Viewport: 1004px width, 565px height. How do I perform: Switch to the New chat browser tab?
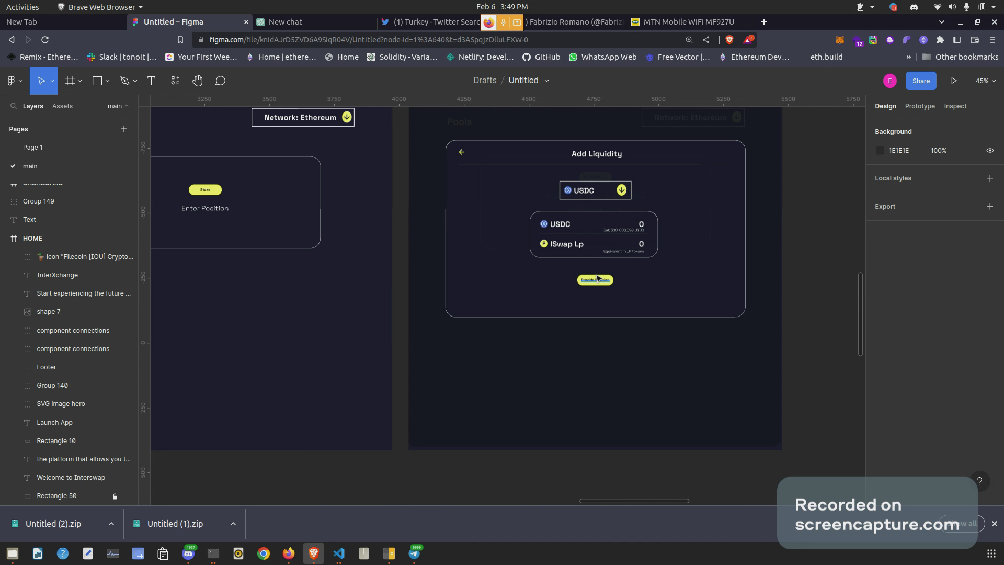[316, 22]
